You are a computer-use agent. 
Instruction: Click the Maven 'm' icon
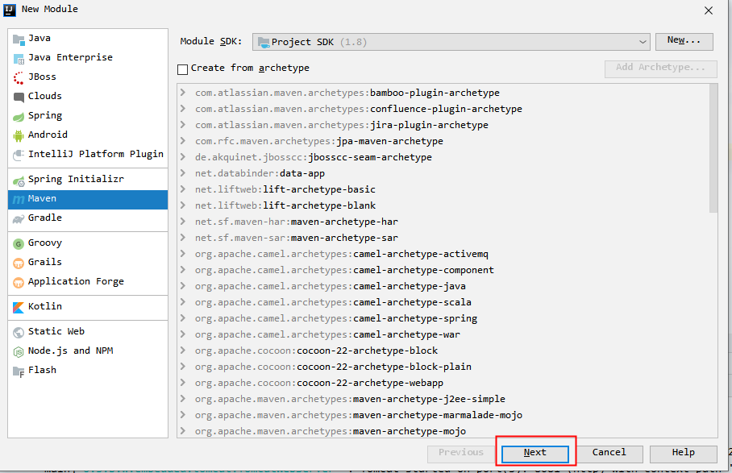pyautogui.click(x=19, y=199)
